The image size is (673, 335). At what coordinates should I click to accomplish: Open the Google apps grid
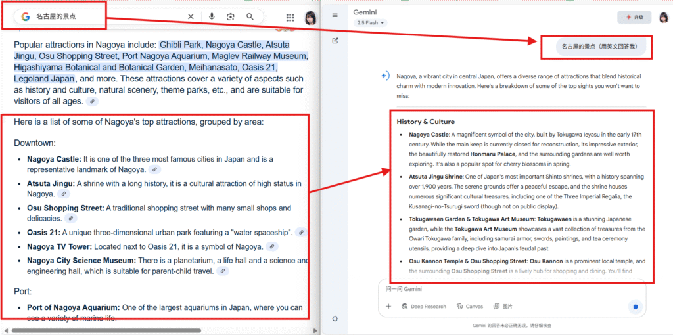click(x=290, y=18)
